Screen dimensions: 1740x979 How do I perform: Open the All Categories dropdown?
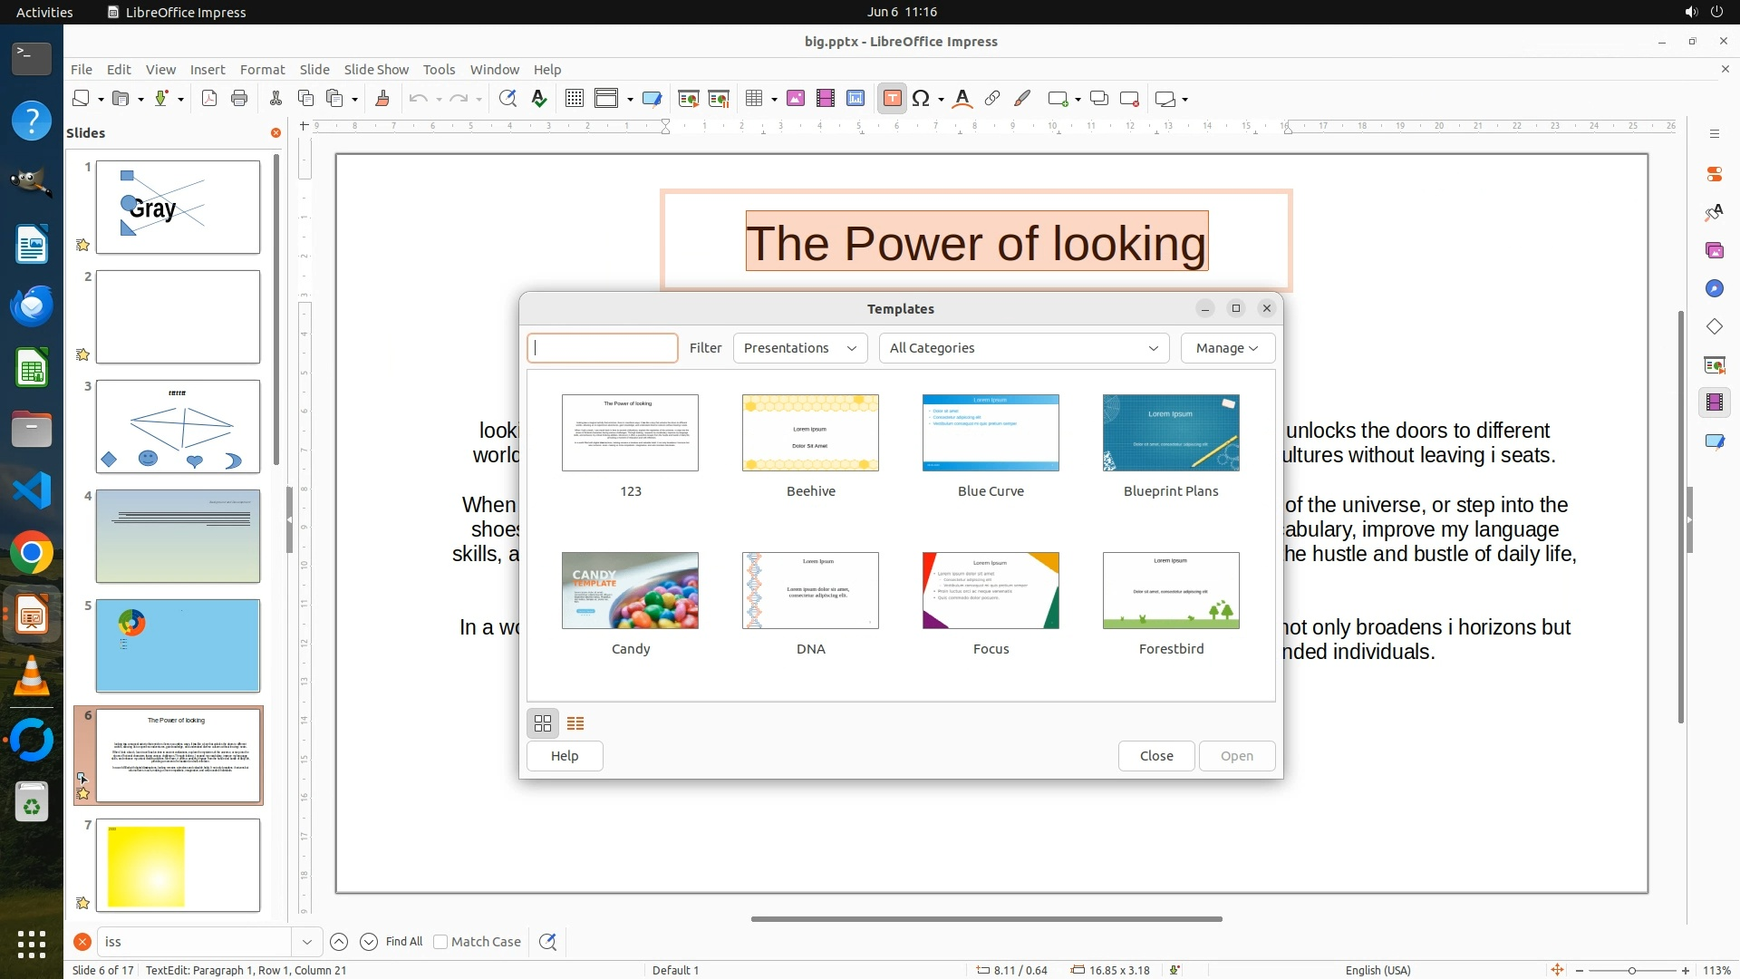[x=1023, y=348]
